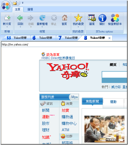Viewport: 128px width, 145px height.
Task: Switch to the 主頁 ribbon tab
Action: tap(18, 9)
